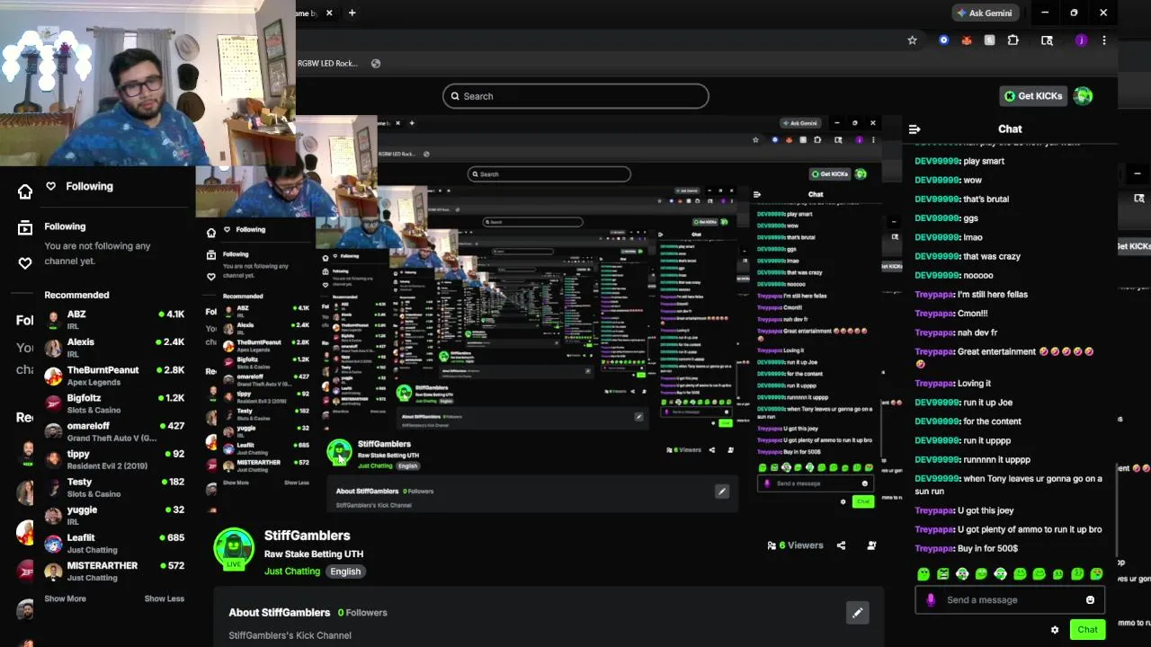Open the outermost Kick account avatar menu
Image resolution: width=1151 pixels, height=647 pixels.
tap(1083, 96)
